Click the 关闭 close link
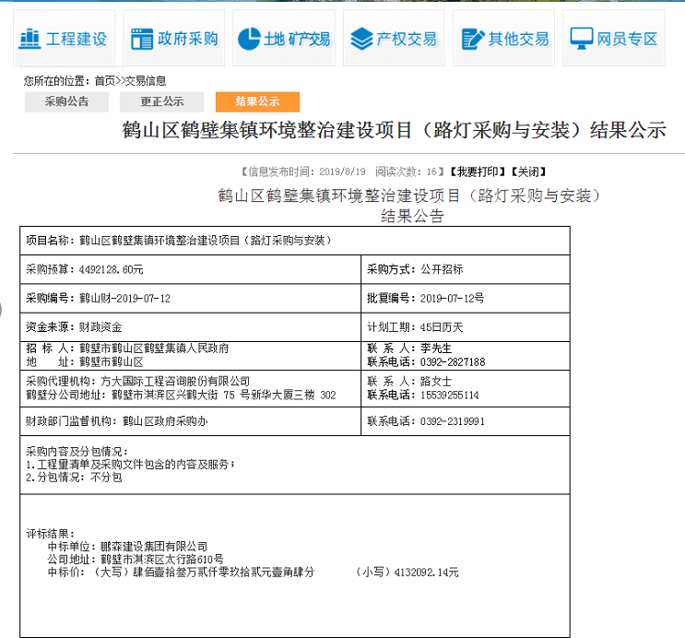The image size is (685, 638). 528,171
